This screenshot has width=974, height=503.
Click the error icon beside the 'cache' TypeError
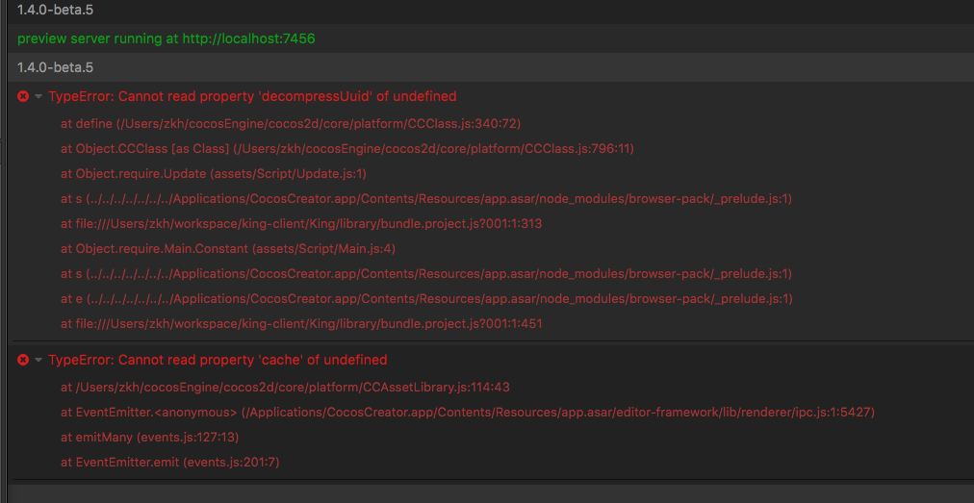[23, 360]
